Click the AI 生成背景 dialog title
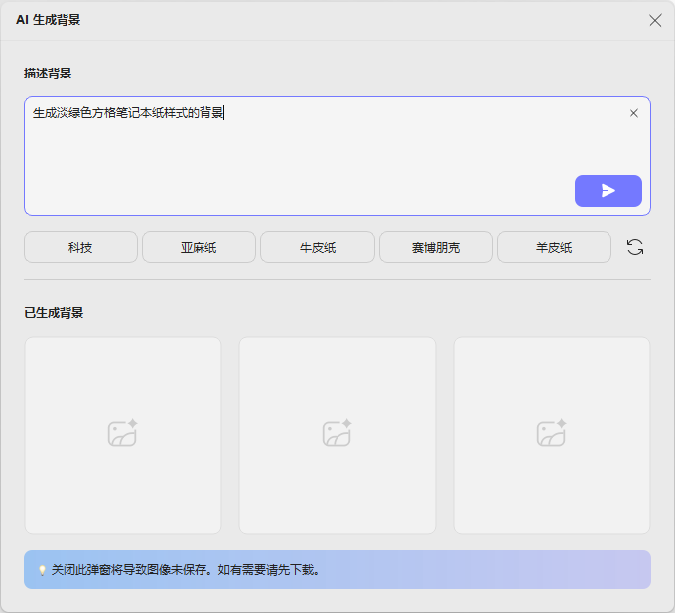 48,20
